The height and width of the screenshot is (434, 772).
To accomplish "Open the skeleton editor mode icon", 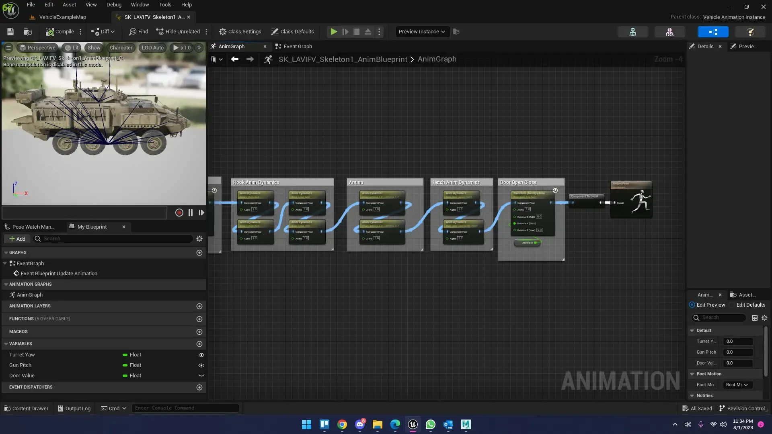I will (632, 32).
